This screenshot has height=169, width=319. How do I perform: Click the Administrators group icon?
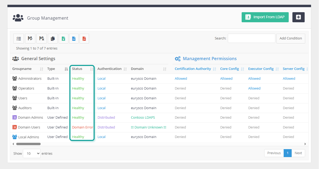click(x=15, y=78)
